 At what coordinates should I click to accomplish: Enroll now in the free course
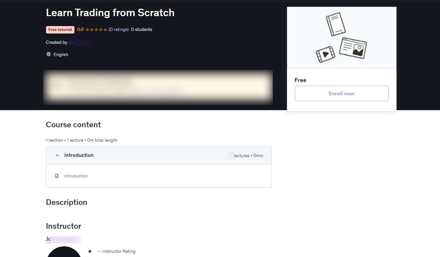coord(341,93)
